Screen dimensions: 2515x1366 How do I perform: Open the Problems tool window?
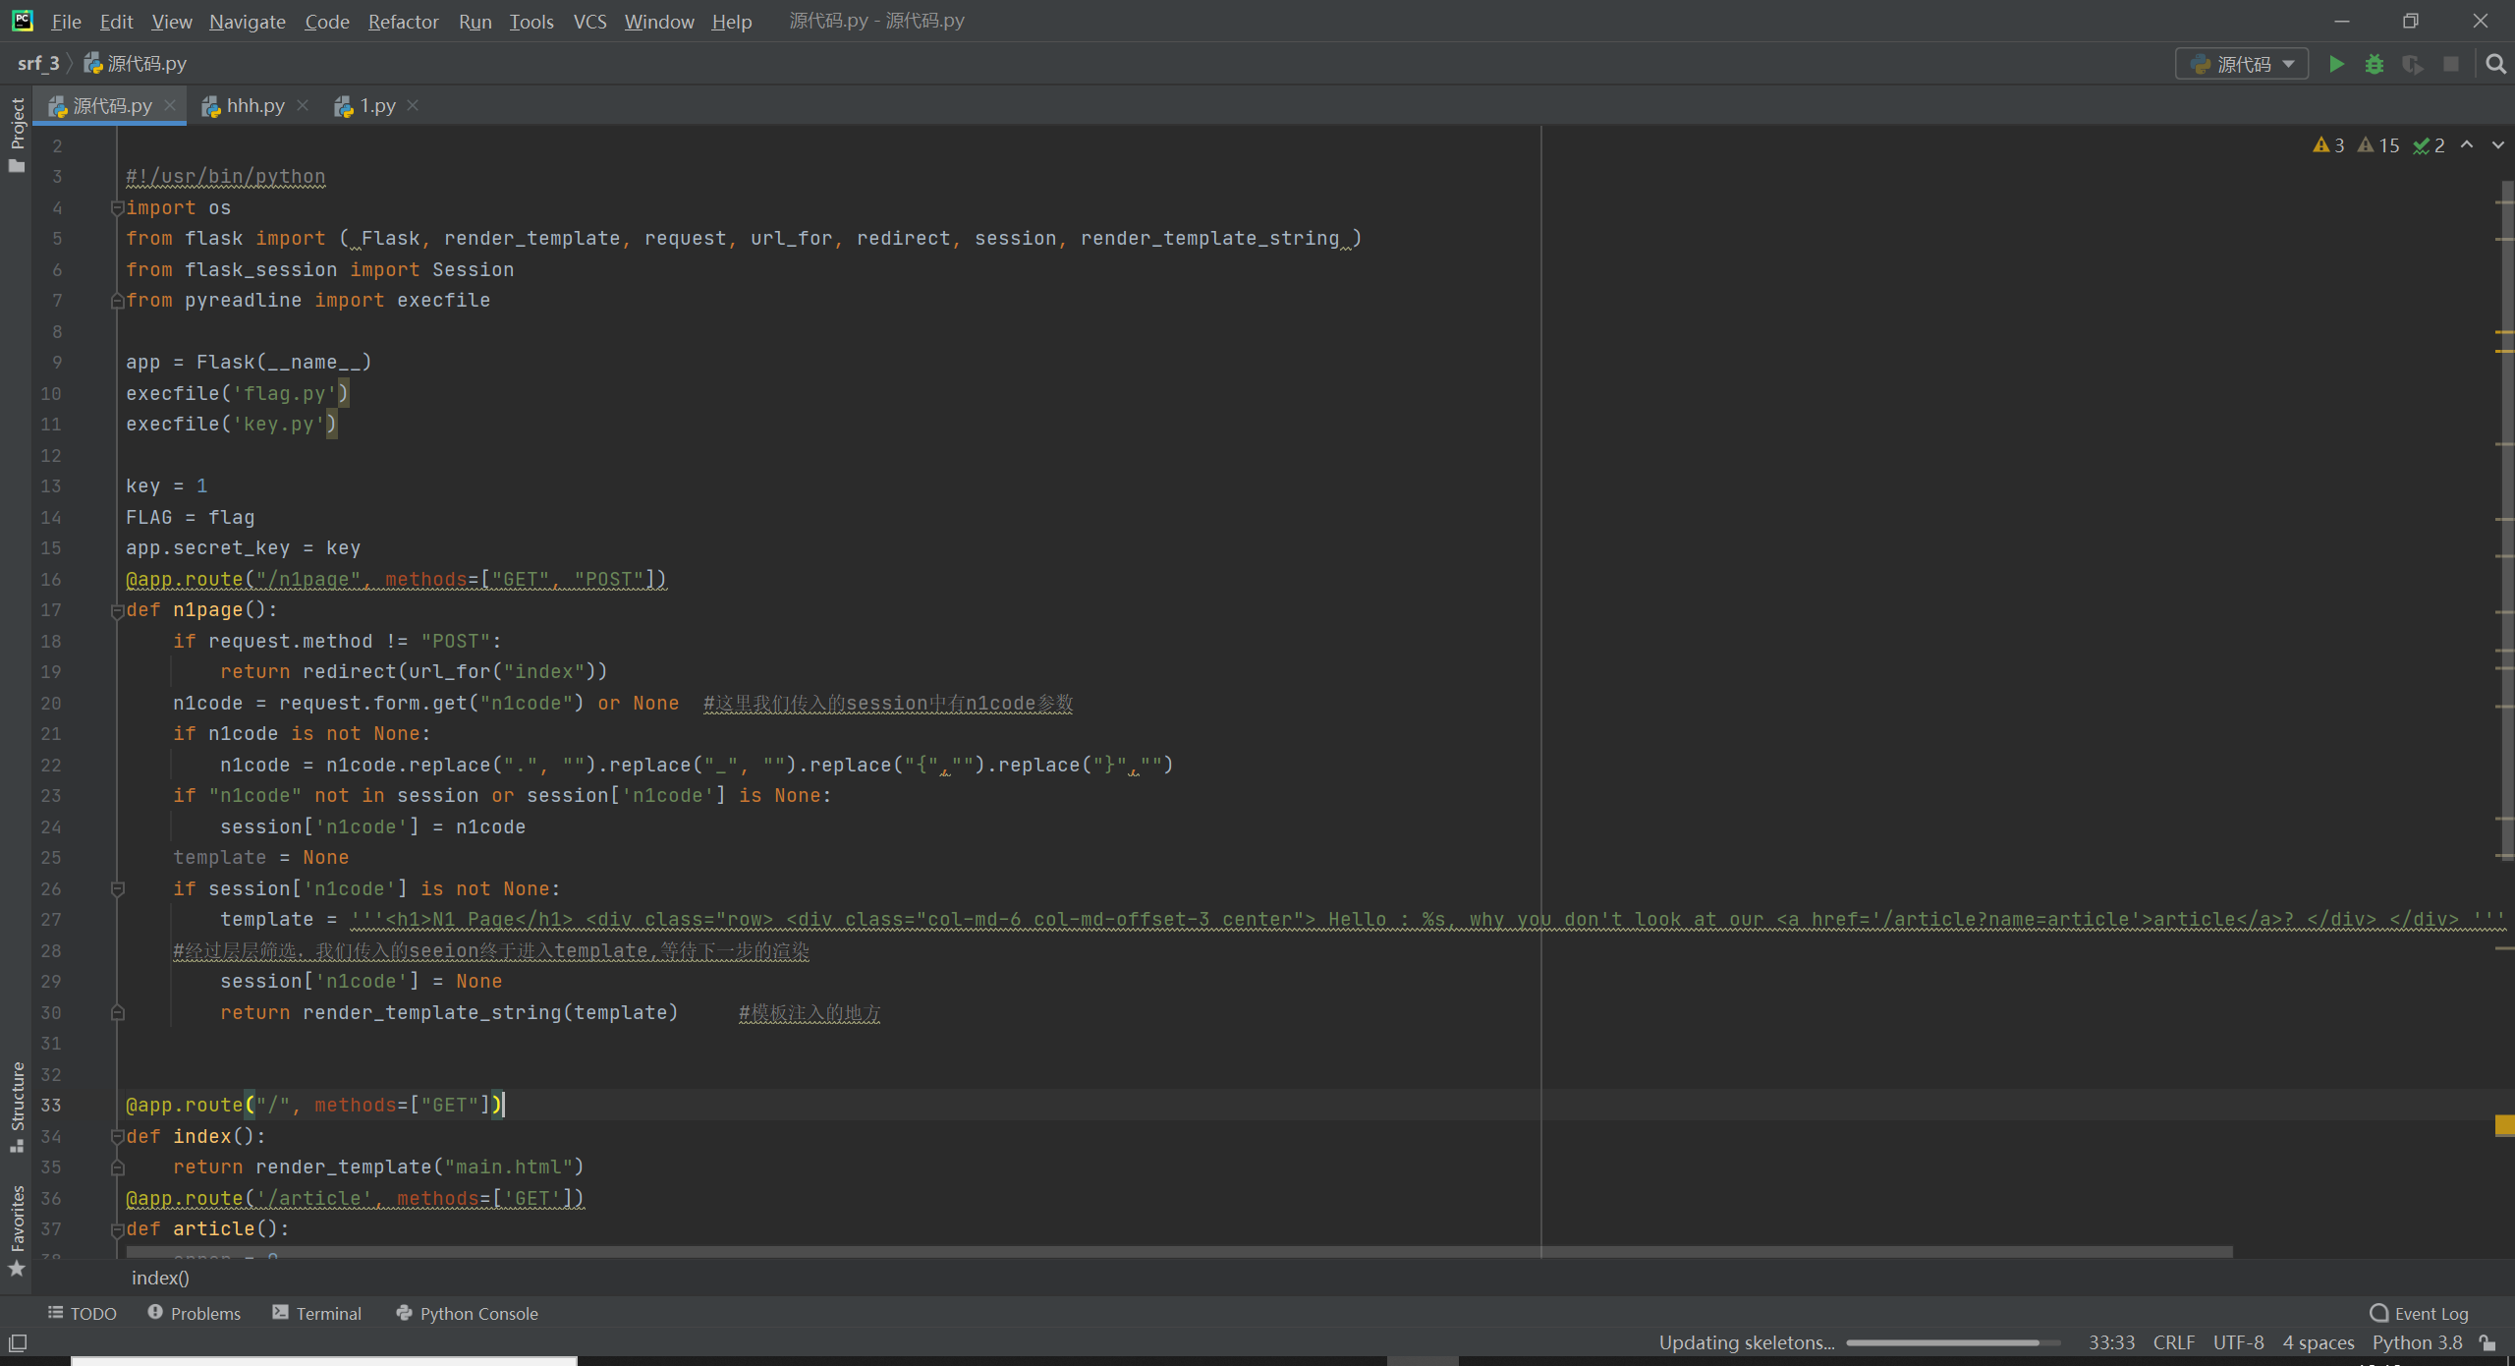tap(204, 1313)
